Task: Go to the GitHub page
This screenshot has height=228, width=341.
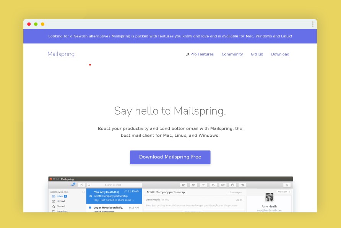Action: click(x=257, y=54)
